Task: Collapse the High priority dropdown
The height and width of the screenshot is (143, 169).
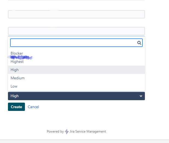Action: point(76,96)
